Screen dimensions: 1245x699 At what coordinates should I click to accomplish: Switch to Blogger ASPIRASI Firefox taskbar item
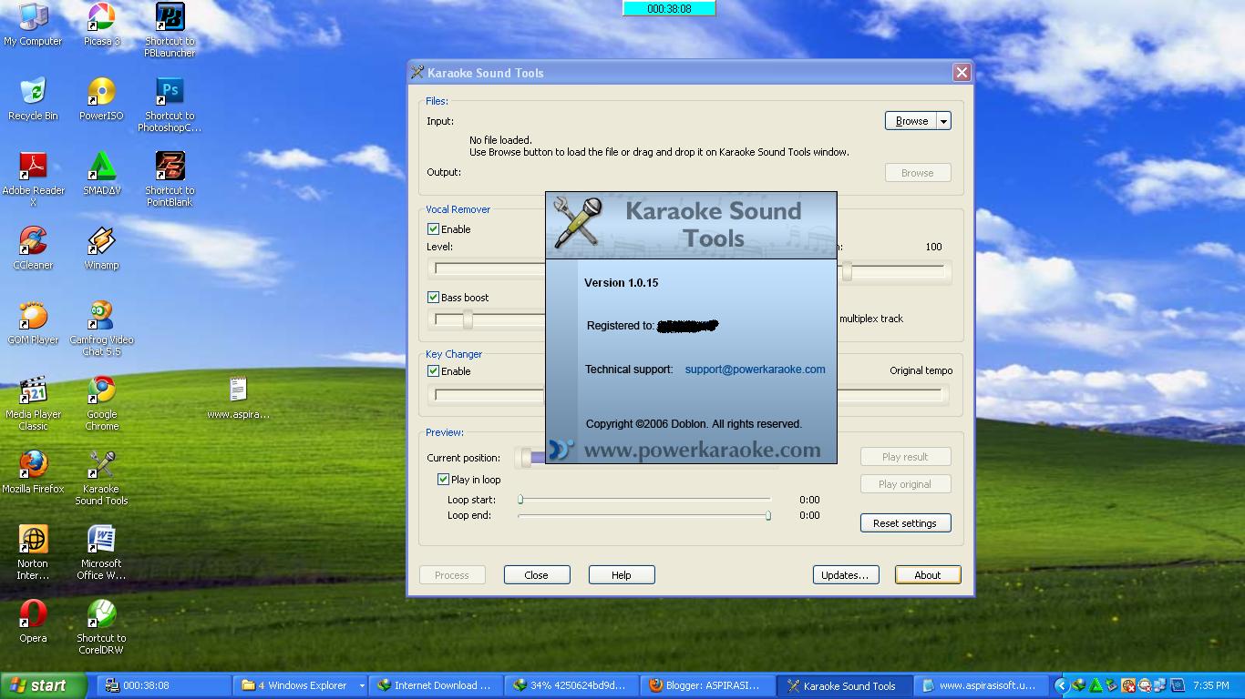[x=706, y=685]
